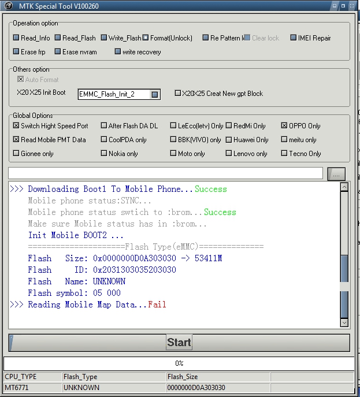Uncheck Switch Hight Speed Port
The height and width of the screenshot is (397, 360).
16,125
